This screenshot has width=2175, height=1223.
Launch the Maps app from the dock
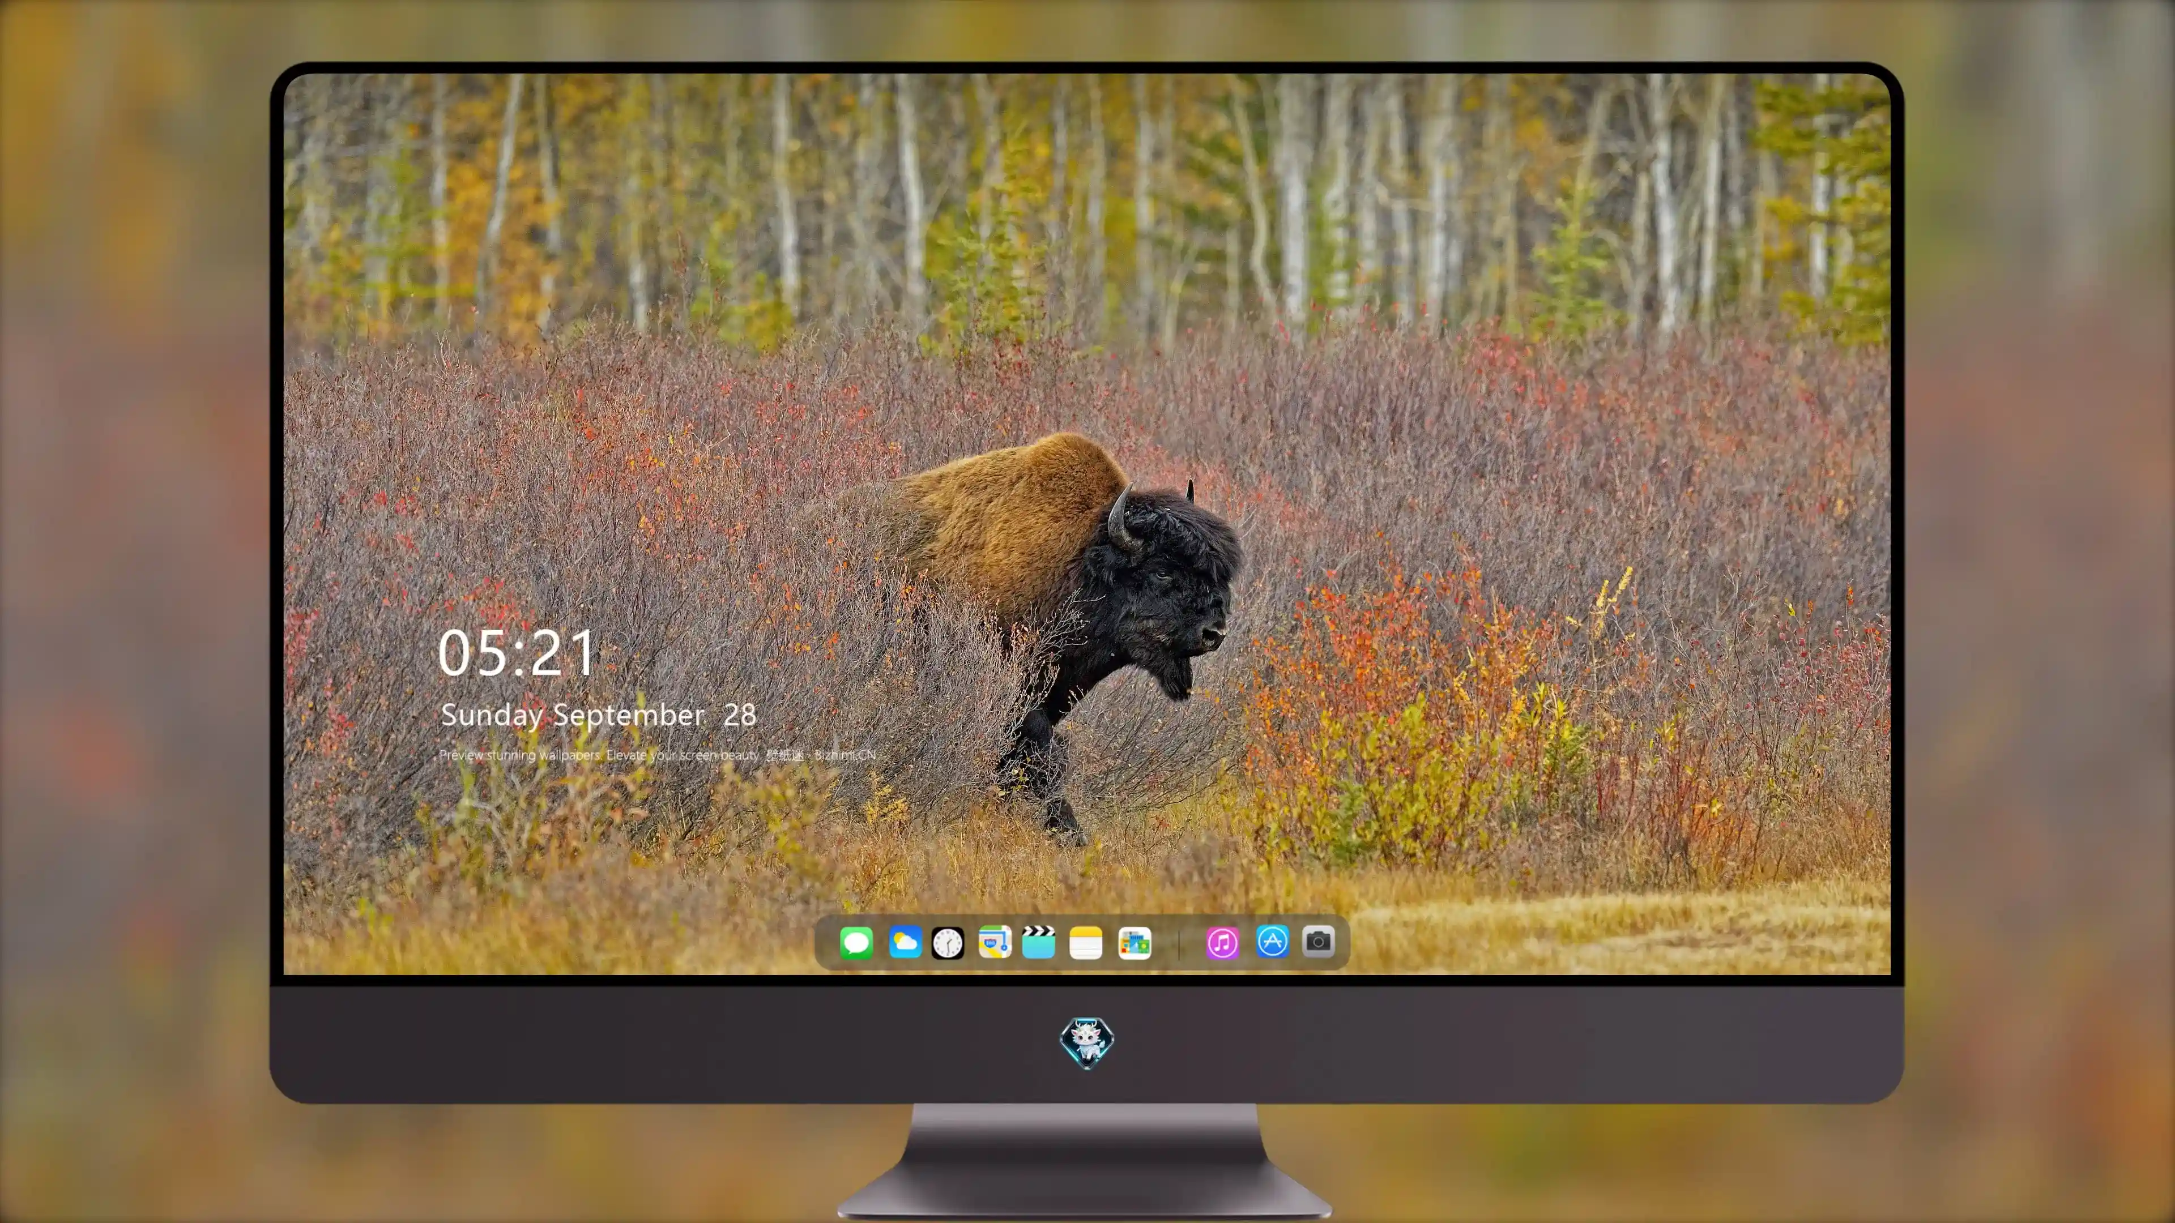coord(995,942)
